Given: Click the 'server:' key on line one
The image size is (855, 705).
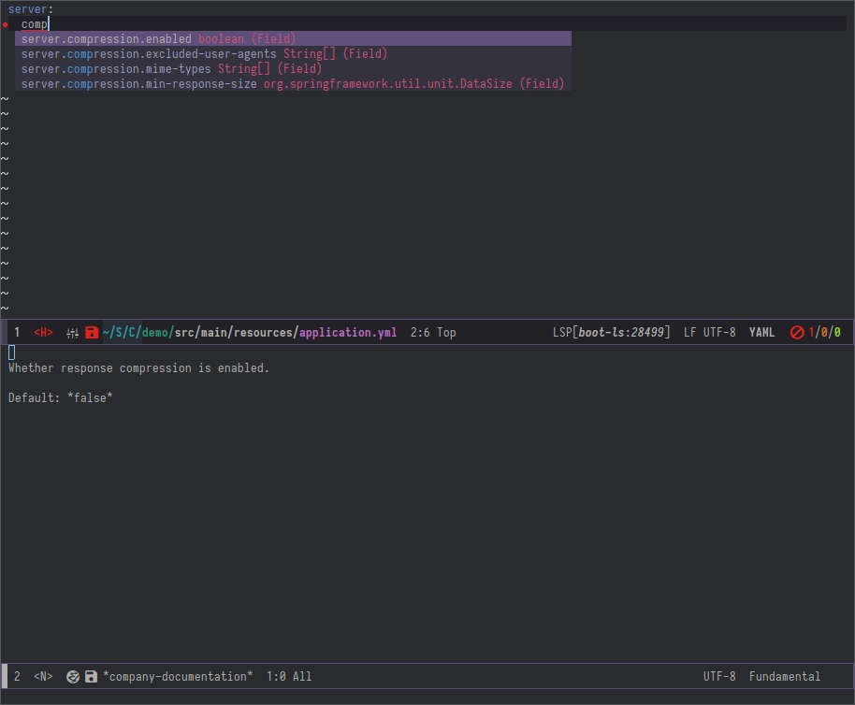Looking at the screenshot, I should click(31, 9).
